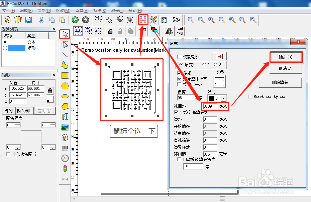
Task: Click the hatch type pattern button
Action: pos(219,82)
